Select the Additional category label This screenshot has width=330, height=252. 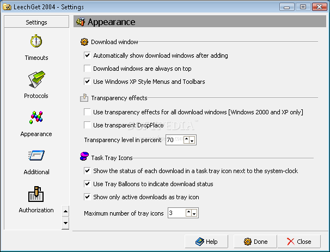pyautogui.click(x=36, y=172)
